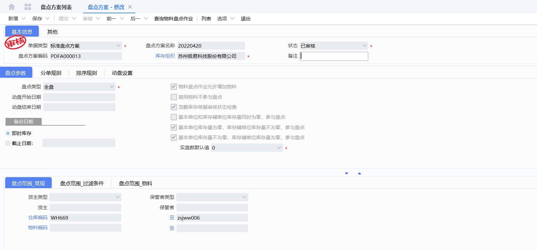This screenshot has width=537, height=250.
Task: Select the 截止日期 radio button
Action: (8, 143)
